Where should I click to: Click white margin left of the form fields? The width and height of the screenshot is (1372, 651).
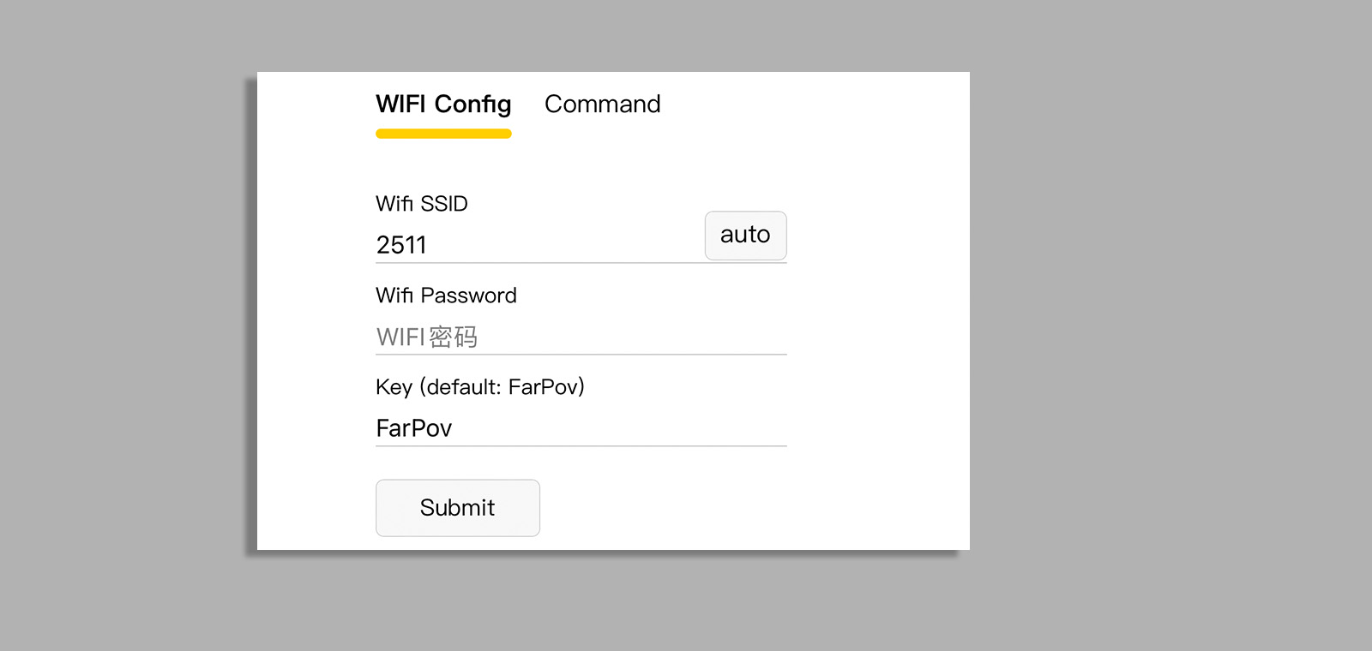[x=316, y=343]
